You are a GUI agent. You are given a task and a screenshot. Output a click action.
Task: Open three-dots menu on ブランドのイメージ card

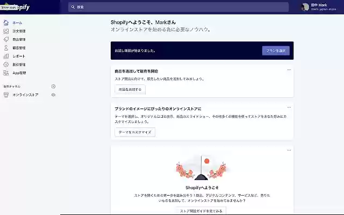coord(289,107)
